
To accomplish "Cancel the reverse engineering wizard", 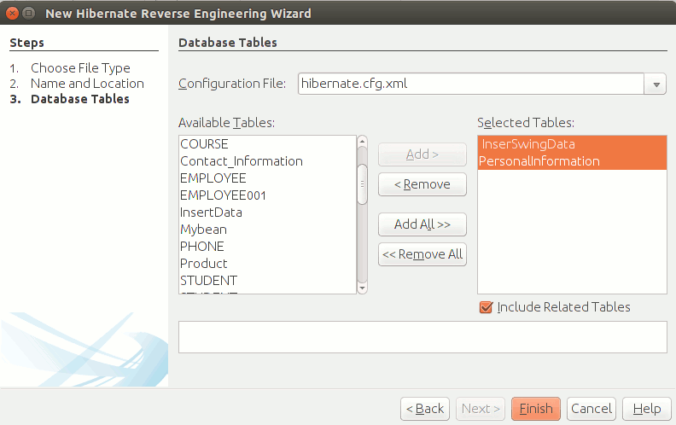I will point(591,409).
